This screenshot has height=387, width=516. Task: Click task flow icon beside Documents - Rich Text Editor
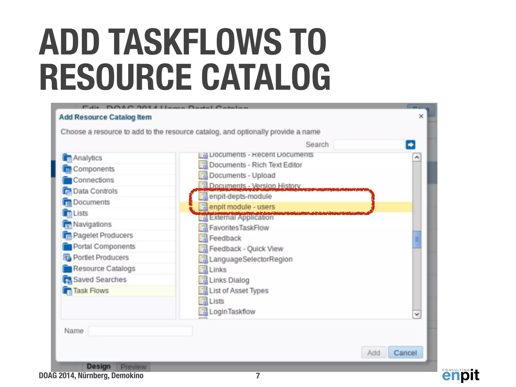pyautogui.click(x=203, y=165)
